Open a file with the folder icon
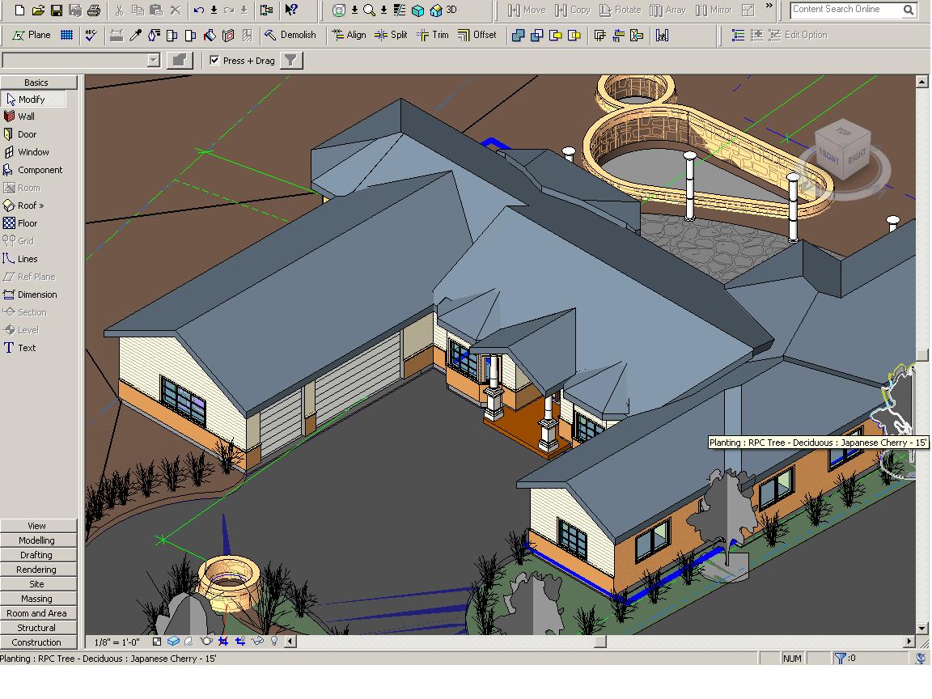The height and width of the screenshot is (699, 932). click(x=38, y=10)
